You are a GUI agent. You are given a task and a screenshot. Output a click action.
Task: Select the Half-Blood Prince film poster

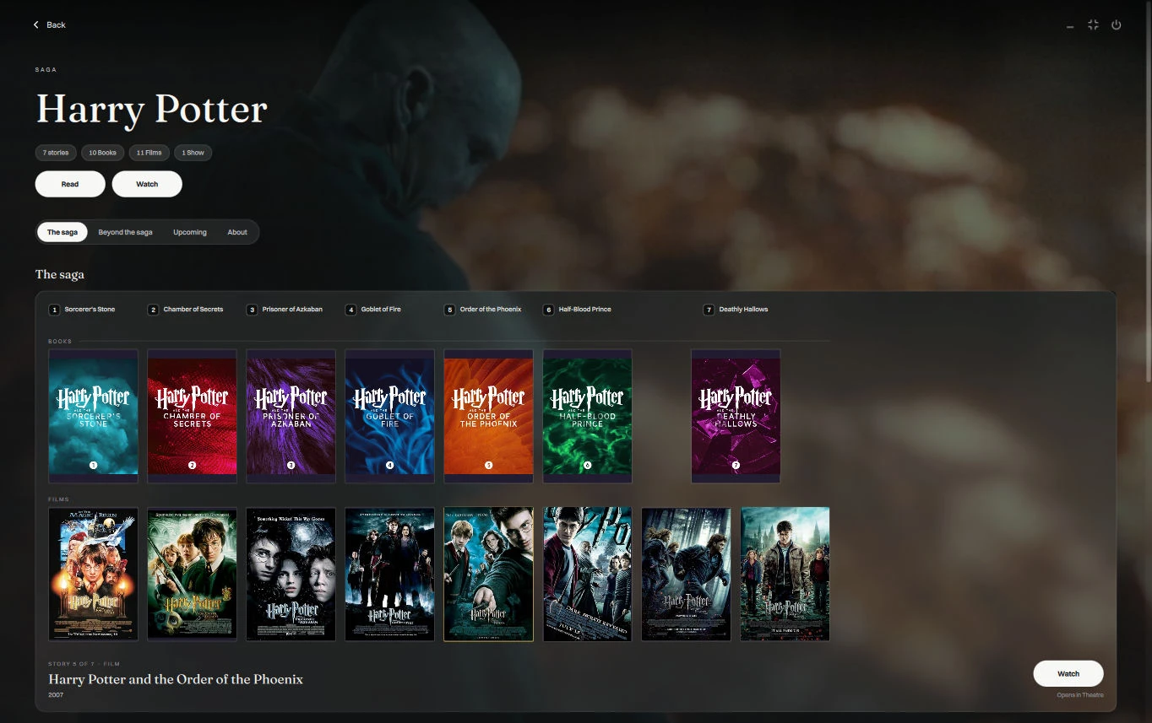coord(587,574)
